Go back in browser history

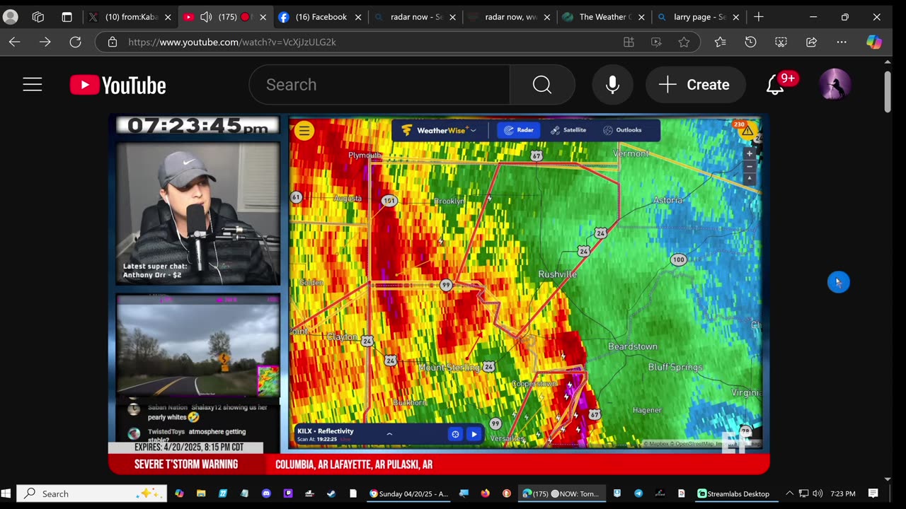point(14,42)
